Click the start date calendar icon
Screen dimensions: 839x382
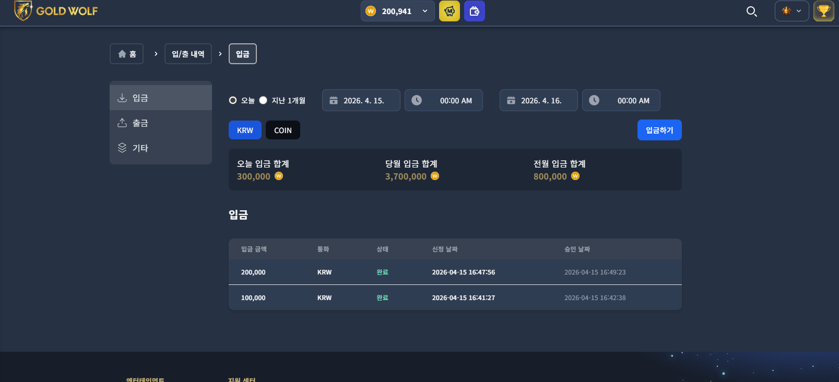coord(334,100)
